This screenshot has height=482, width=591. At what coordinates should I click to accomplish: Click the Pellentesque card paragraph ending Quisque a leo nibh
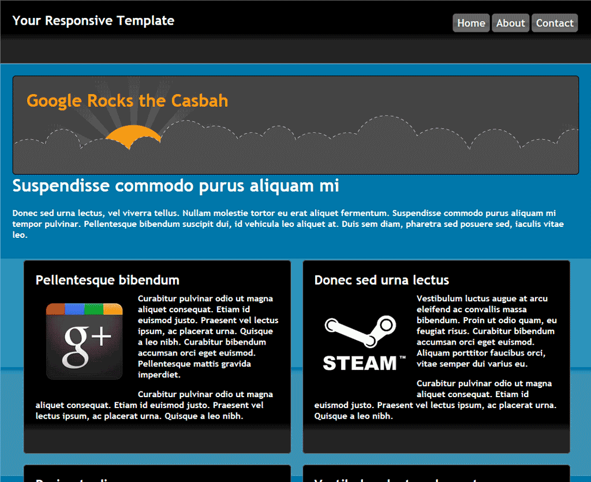point(155,405)
